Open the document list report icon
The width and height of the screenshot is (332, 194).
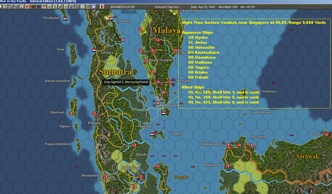coord(6,6)
